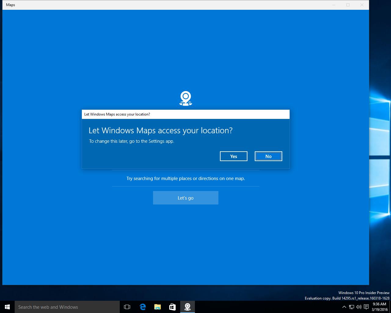The width and height of the screenshot is (391, 313).
Task: Close the Maps window
Action: tap(362, 5)
